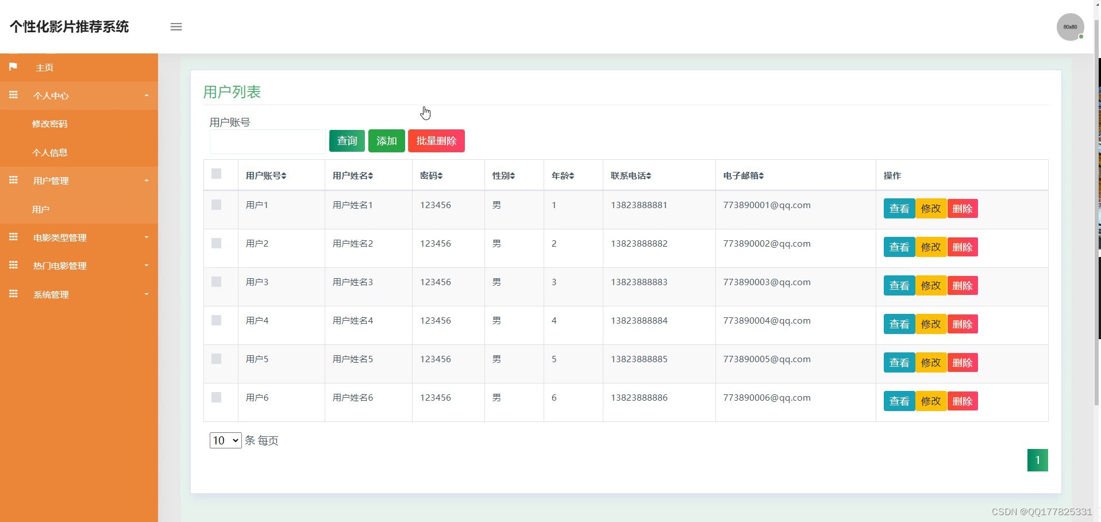Screen dimensions: 1101x522
Task: Expand the 热门电影管理 menu arrow
Action: [x=147, y=266]
